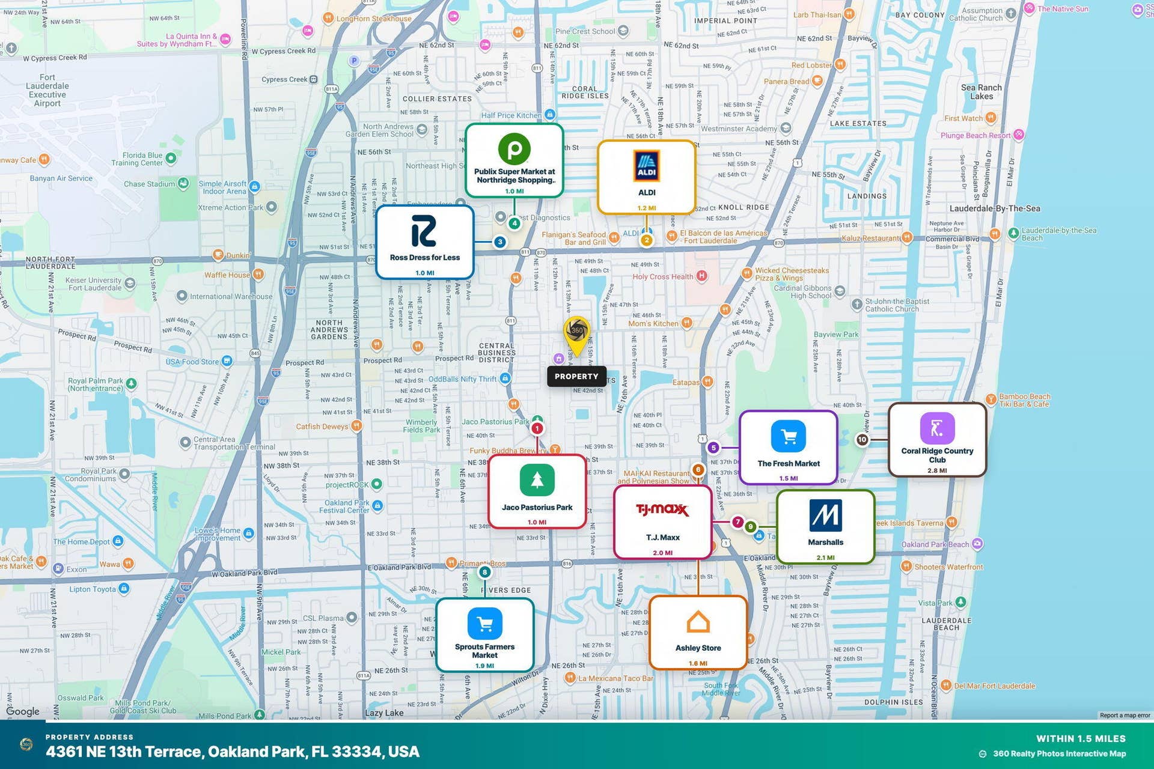Click the 360 logo in the footer bar
Viewport: 1154px width, 769px height.
click(x=26, y=745)
